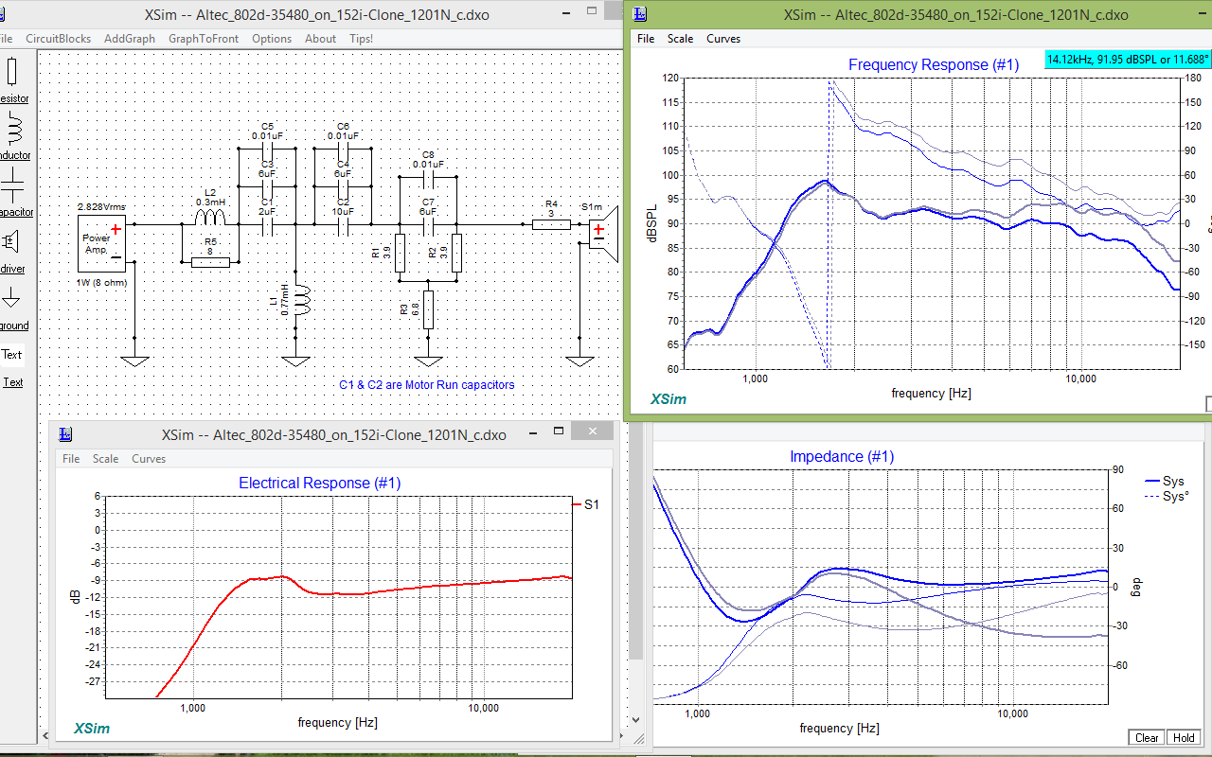The image size is (1212, 757).
Task: Select inductor L2 0.3mH in schematic
Action: pos(209,219)
